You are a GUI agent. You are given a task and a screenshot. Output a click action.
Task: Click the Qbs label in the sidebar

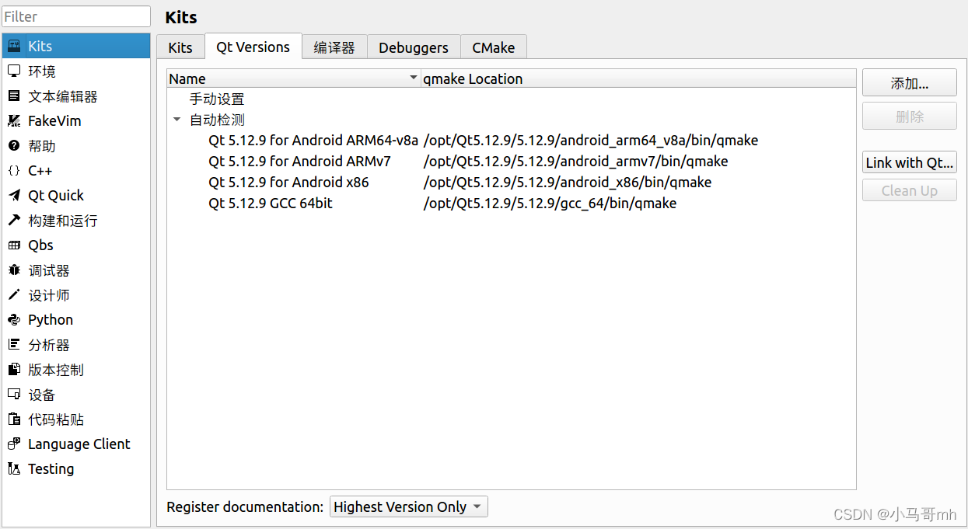click(x=40, y=245)
